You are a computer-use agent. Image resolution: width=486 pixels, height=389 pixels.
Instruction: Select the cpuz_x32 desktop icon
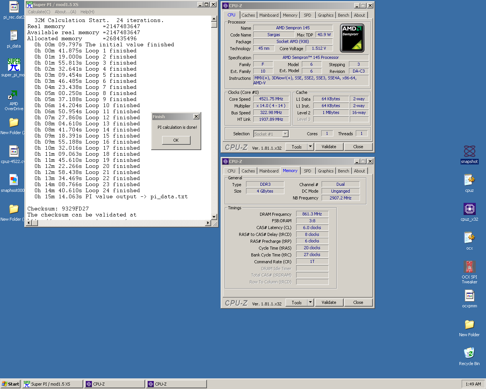point(469,209)
